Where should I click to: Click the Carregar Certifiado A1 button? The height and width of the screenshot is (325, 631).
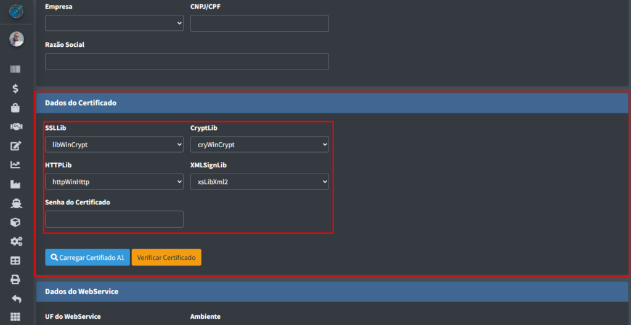88,257
